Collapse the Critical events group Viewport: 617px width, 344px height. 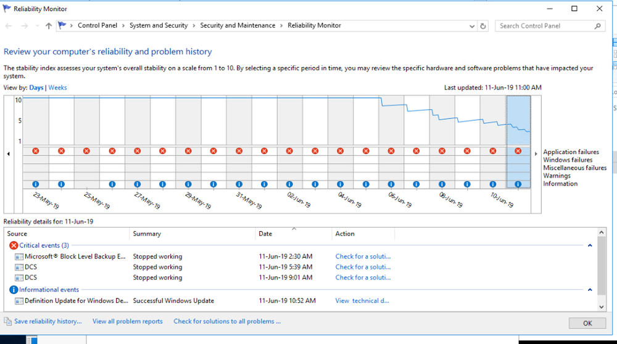[590, 245]
